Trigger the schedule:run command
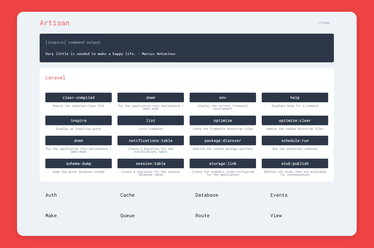The image size is (374, 248). tap(295, 140)
